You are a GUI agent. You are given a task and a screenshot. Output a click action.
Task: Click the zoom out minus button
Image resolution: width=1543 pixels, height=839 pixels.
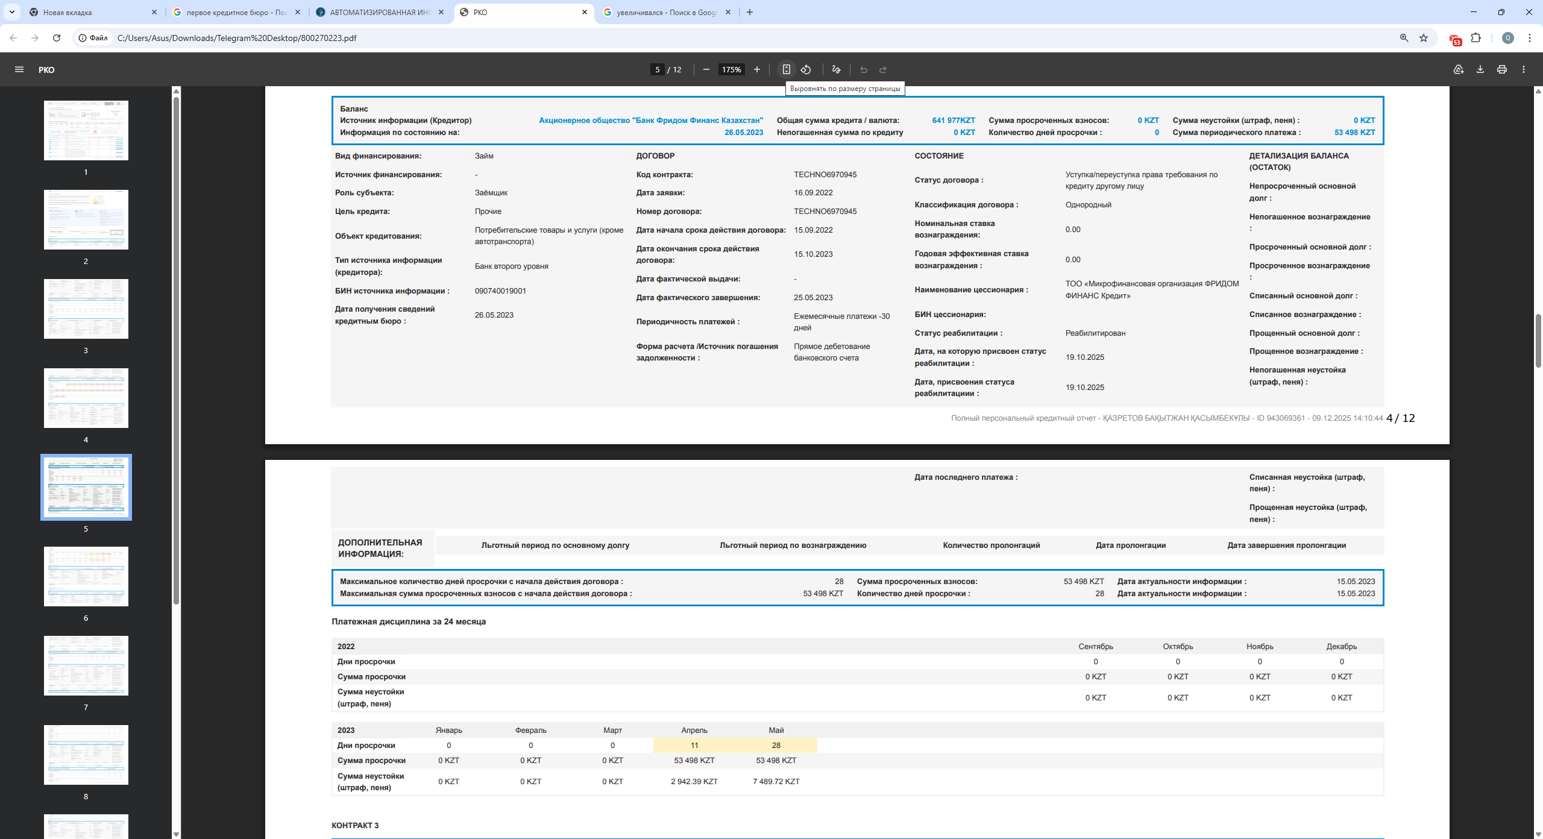[706, 69]
